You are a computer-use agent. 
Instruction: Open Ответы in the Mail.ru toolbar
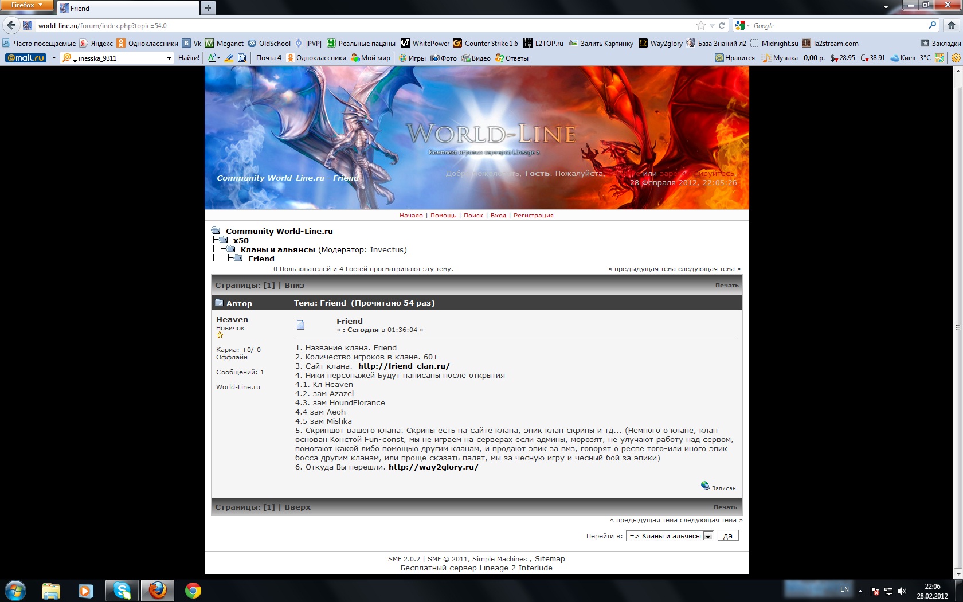pos(512,58)
